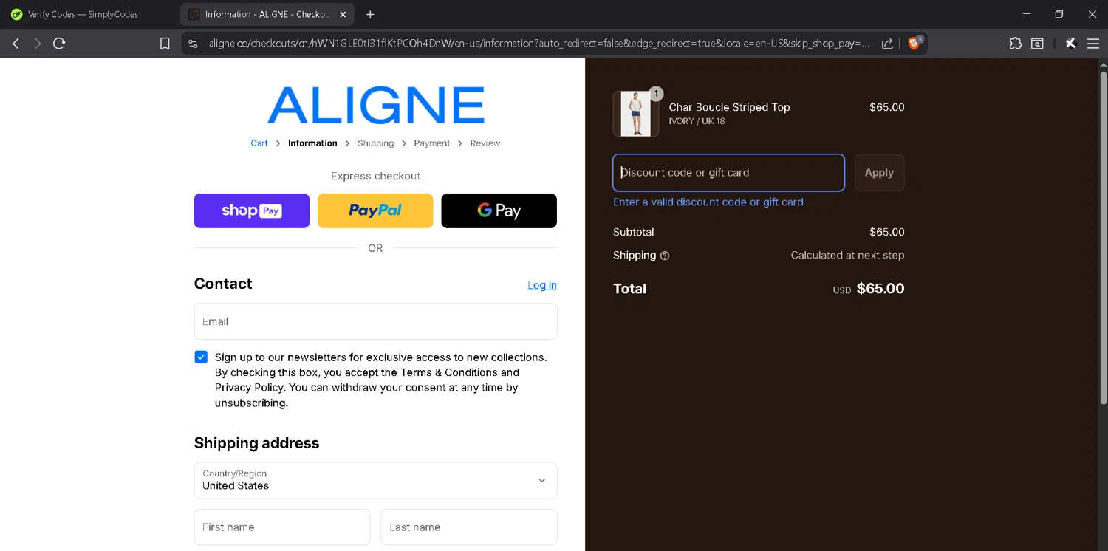Bookmark this page using the bookmark icon
This screenshot has height=551, width=1108.
click(165, 44)
